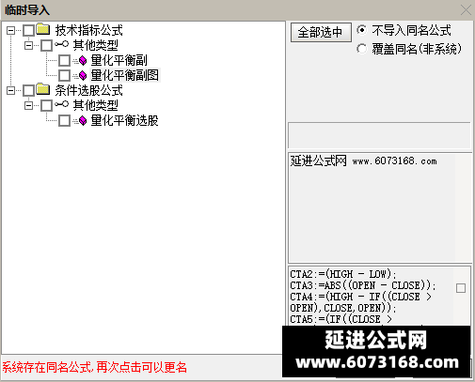Click the empty field above the description box
The image size is (475, 382).
tap(379, 135)
